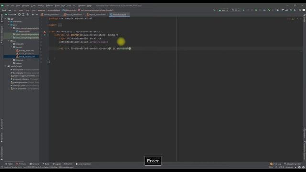The height and width of the screenshot is (172, 306).
Task: Open the Build menu
Action: click(x=57, y=6)
